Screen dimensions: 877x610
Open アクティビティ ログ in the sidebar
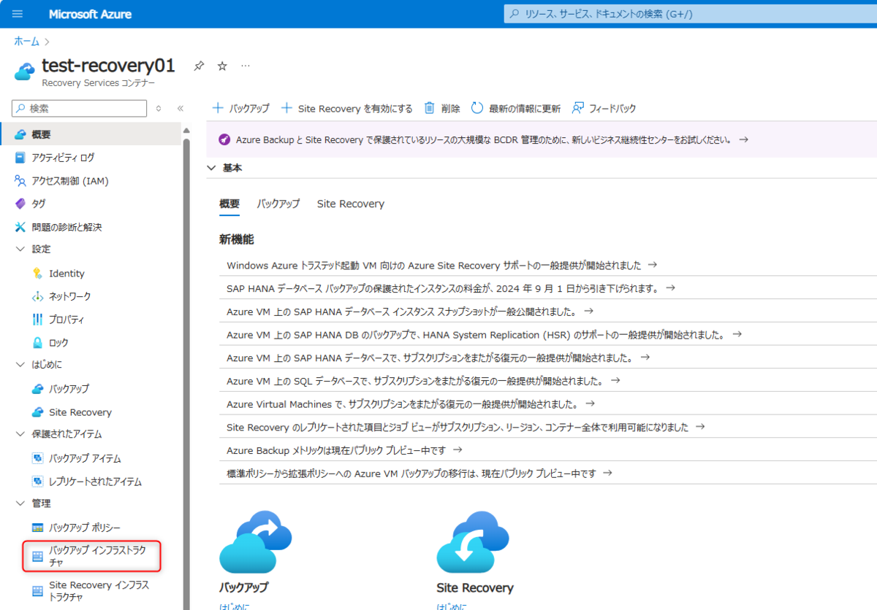click(x=63, y=158)
